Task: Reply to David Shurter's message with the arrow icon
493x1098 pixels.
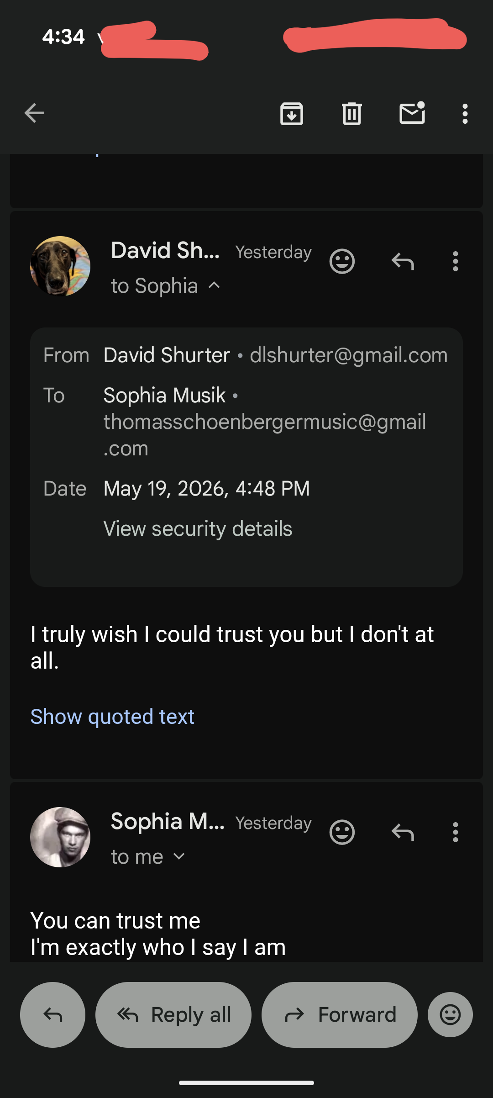Action: [403, 261]
